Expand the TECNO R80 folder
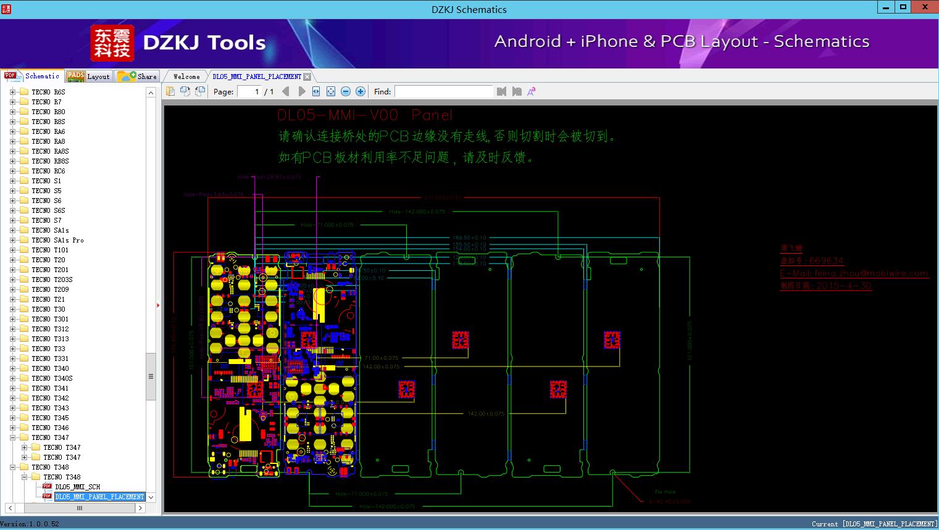Image resolution: width=939 pixels, height=530 pixels. click(13, 112)
